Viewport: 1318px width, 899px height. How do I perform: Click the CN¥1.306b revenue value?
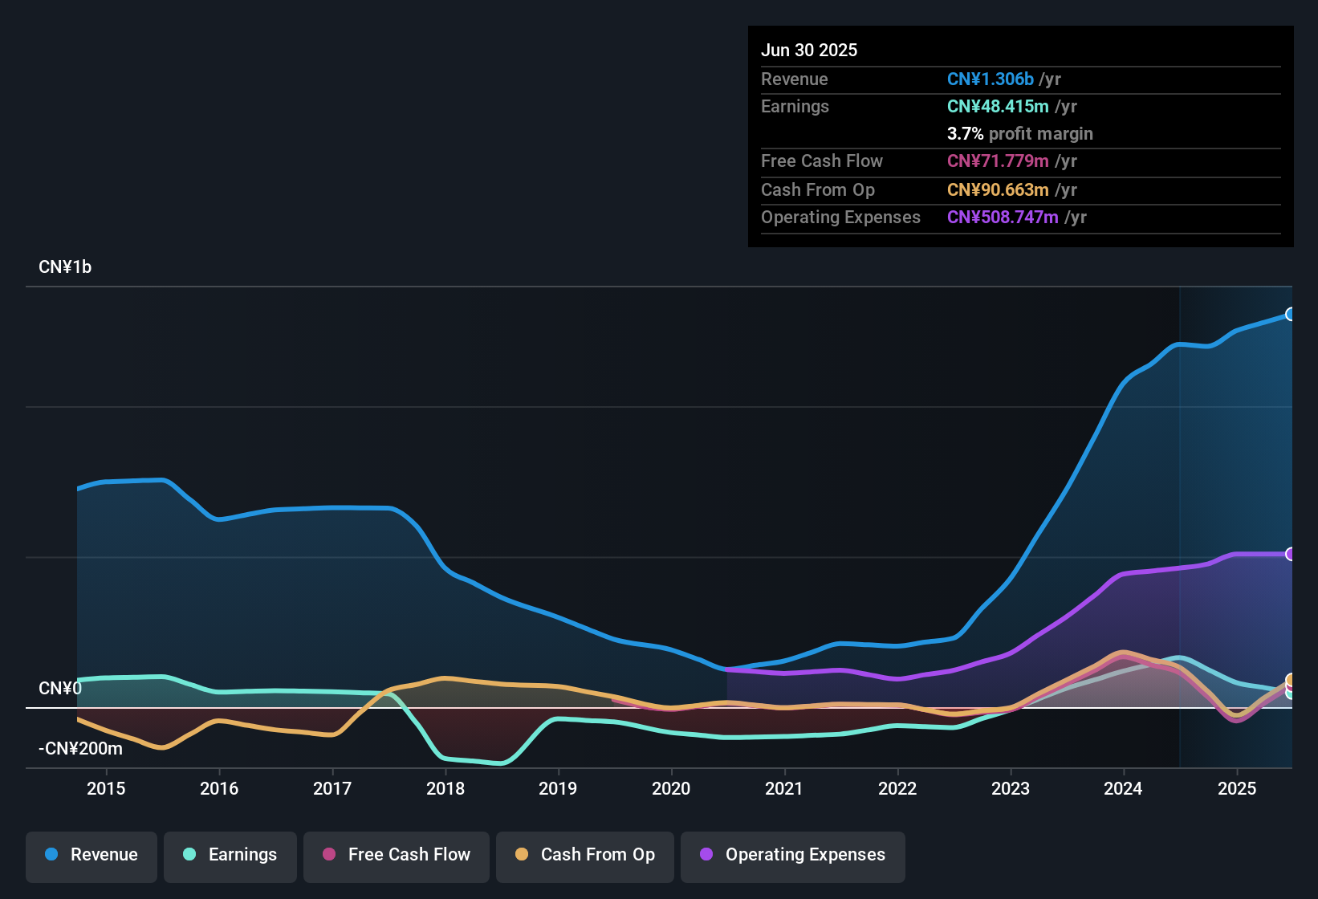(x=991, y=79)
